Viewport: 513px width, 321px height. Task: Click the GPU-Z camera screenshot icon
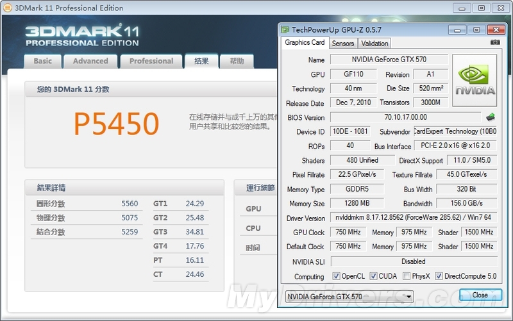(x=494, y=43)
